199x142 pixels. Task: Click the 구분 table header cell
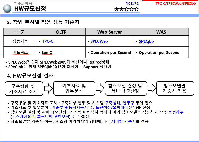click(x=20, y=32)
